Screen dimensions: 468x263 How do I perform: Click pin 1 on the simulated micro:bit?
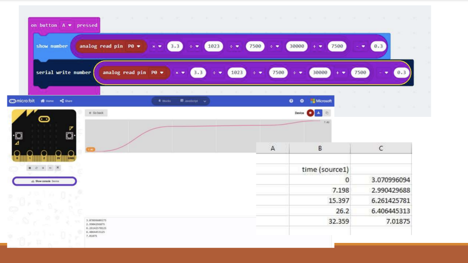point(30,155)
